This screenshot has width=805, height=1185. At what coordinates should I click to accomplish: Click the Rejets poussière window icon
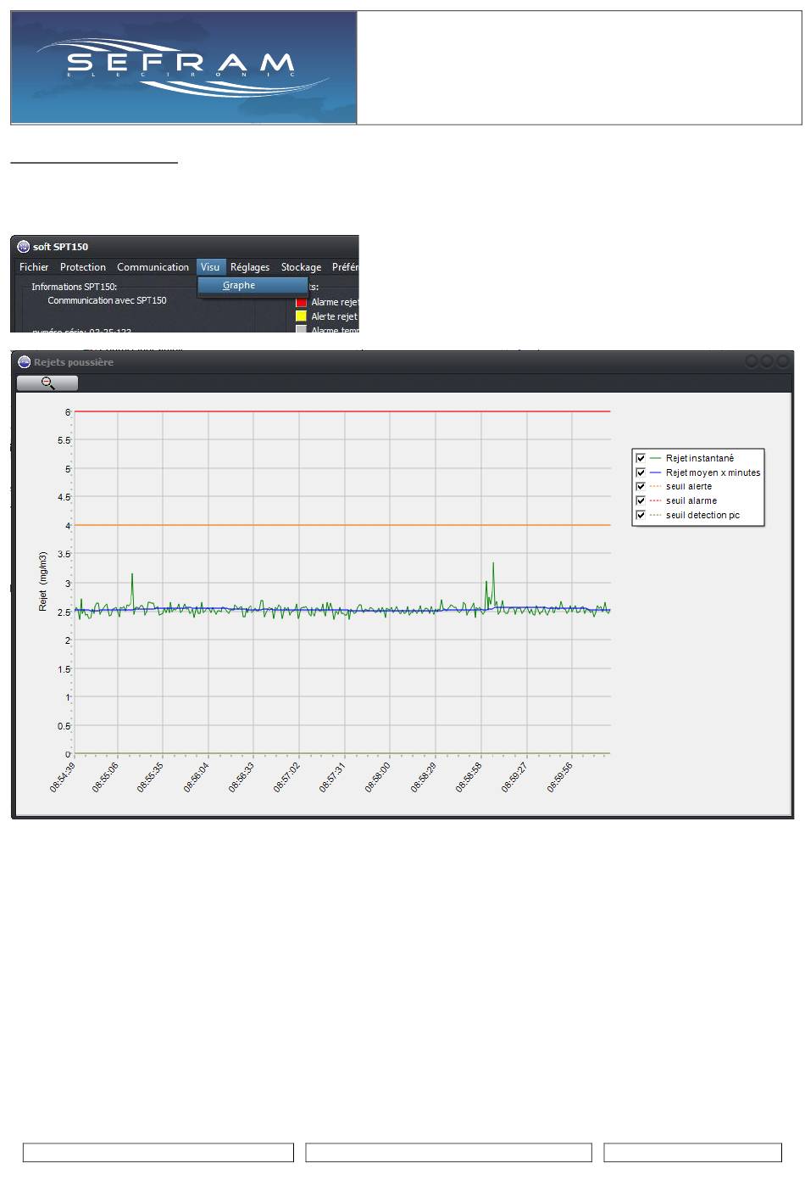25,362
